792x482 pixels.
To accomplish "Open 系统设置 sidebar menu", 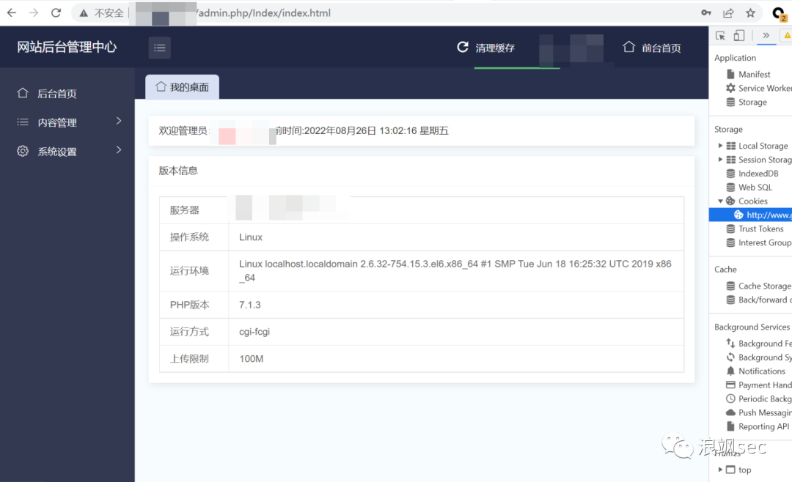I will pyautogui.click(x=57, y=152).
